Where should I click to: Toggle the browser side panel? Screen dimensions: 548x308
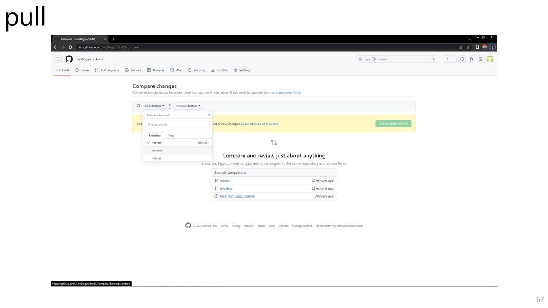[x=477, y=47]
